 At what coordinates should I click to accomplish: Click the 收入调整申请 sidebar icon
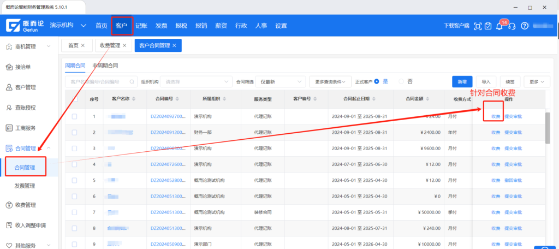pyautogui.click(x=10, y=225)
